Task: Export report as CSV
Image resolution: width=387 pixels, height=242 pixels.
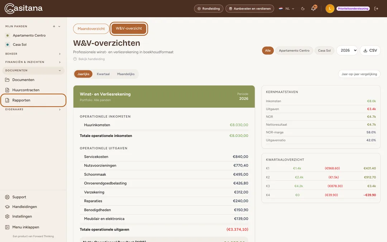Action: (x=370, y=51)
